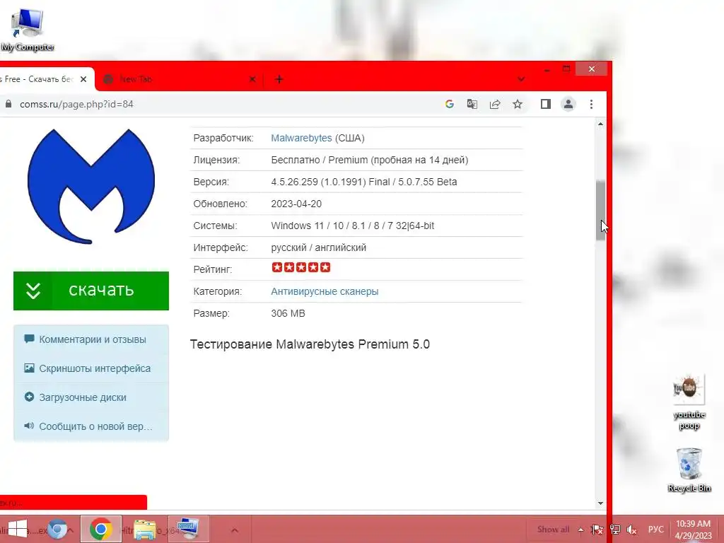Click the lock site info icon

[x=8, y=104]
